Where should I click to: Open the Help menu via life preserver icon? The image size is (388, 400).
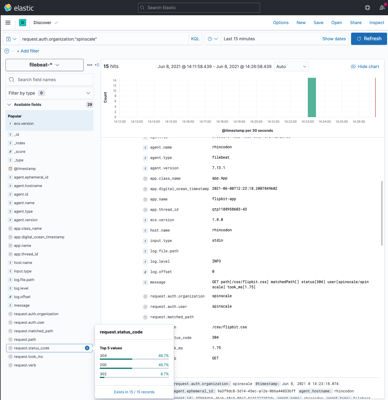point(367,7)
